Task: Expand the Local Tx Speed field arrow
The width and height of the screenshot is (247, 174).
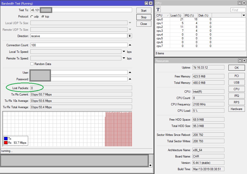Action: [x=124, y=52]
